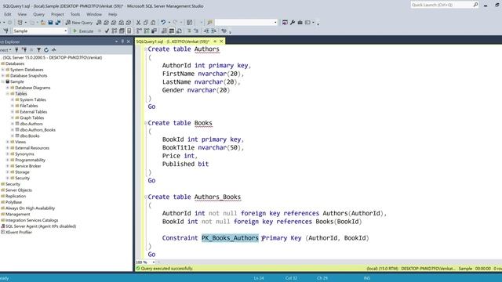Click the Decrease Indent icon
502x282 pixels.
pyautogui.click(x=206, y=31)
